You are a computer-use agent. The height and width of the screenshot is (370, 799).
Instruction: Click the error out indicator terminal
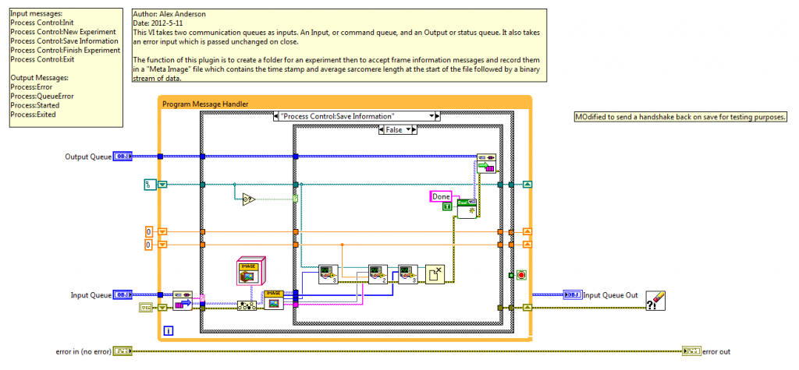pos(691,351)
